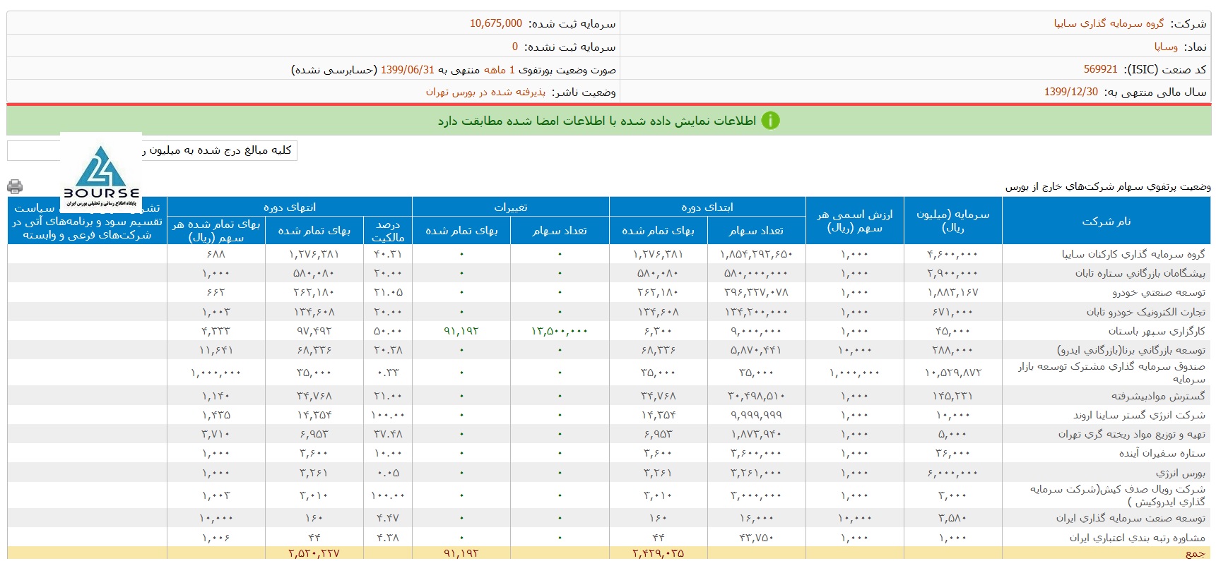Click the 'ارزش اسمی هر سهم (ریال)' header

(x=855, y=221)
